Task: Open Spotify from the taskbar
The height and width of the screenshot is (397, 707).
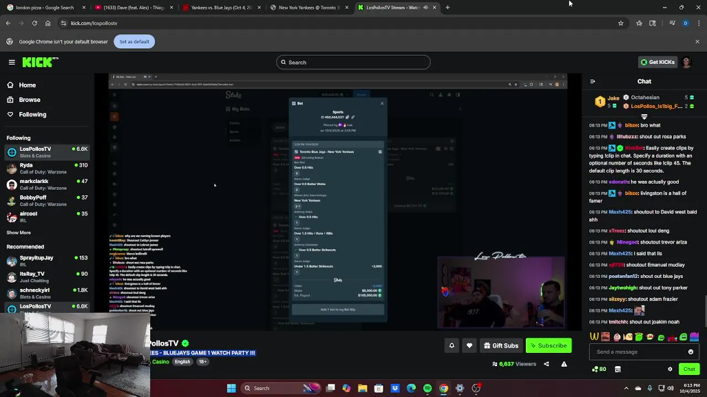Action: pos(428,388)
